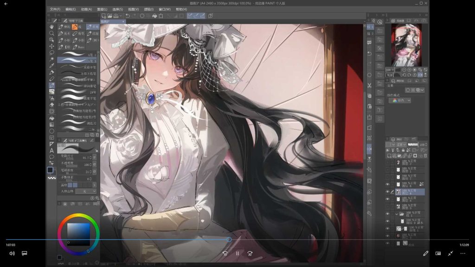
Task: Click the video player volume icon
Action: (x=12, y=254)
